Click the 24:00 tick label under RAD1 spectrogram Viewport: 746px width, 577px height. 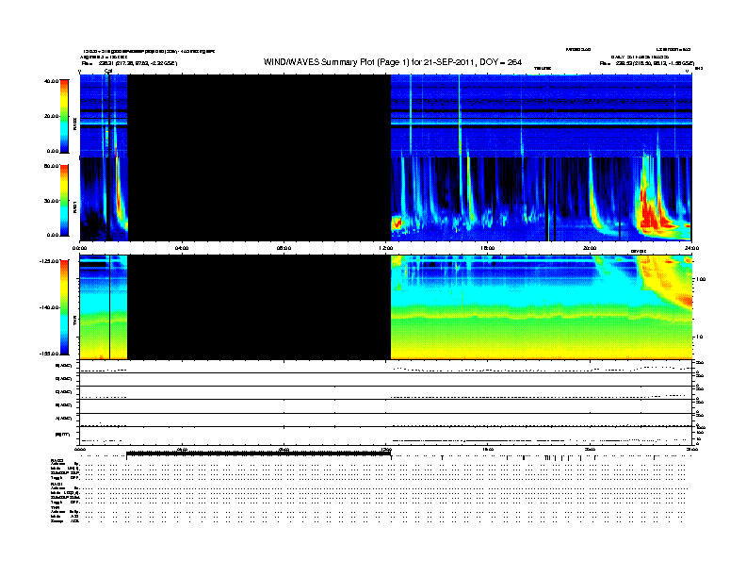pos(691,248)
